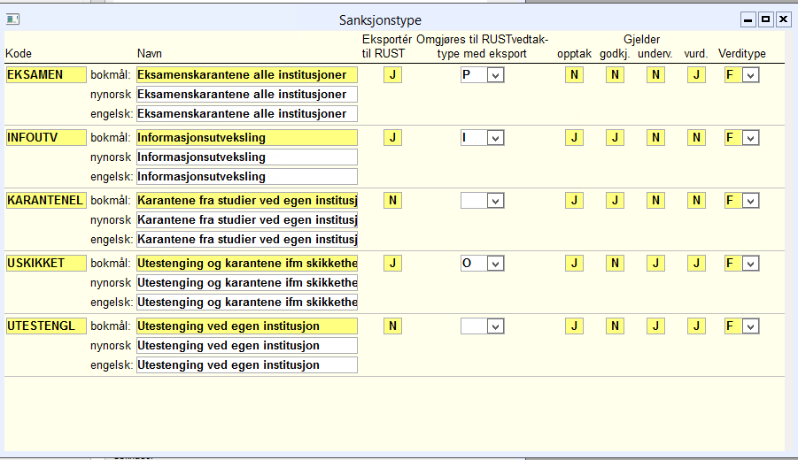
Task: Toggle underv. flag for USKIKKET row
Action: 655,264
